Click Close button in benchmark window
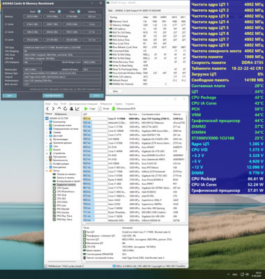Image resolution: width=265 pixels, height=279 pixels. pyautogui.click(x=96, y=96)
